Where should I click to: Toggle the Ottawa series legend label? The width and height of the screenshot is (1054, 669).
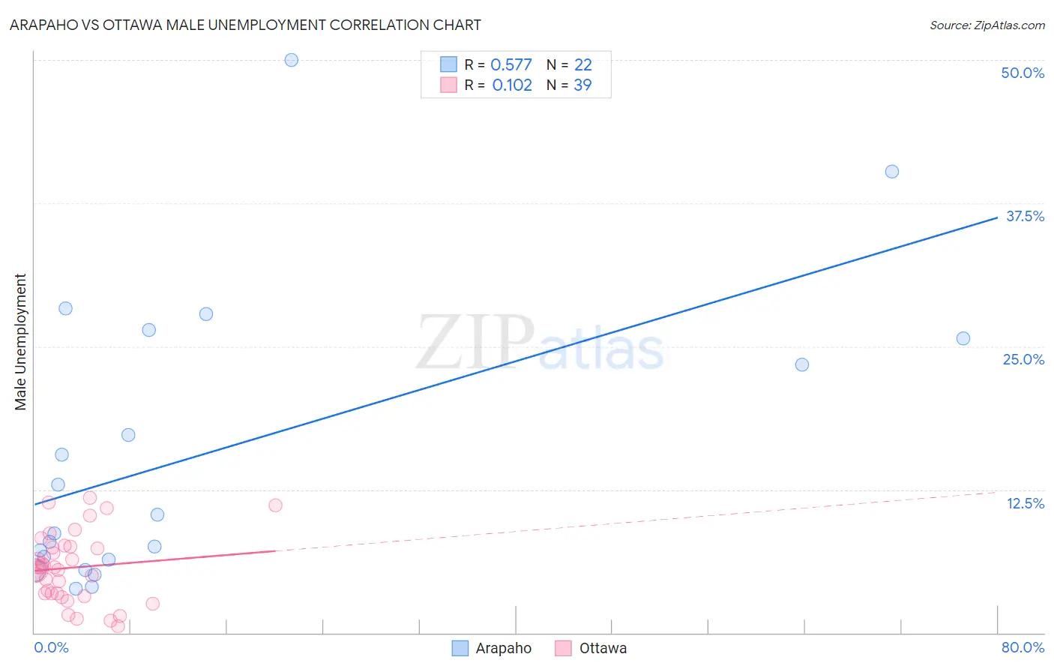[603, 648]
